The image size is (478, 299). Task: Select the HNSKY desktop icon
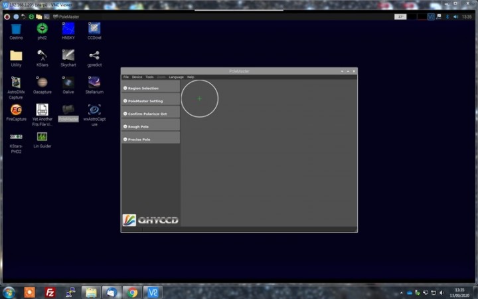[x=68, y=29]
